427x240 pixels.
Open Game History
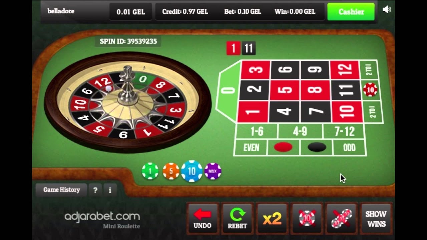click(x=62, y=190)
